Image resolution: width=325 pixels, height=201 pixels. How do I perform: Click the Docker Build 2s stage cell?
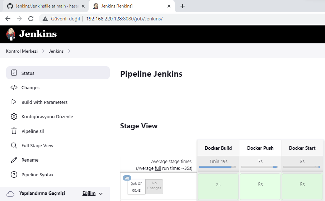point(218,187)
